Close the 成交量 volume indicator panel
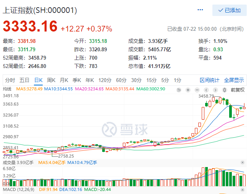The image size is (249, 194). [x=243, y=162]
